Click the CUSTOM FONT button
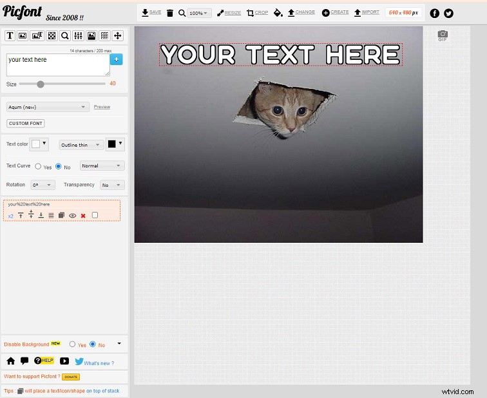The height and width of the screenshot is (398, 487). point(26,124)
